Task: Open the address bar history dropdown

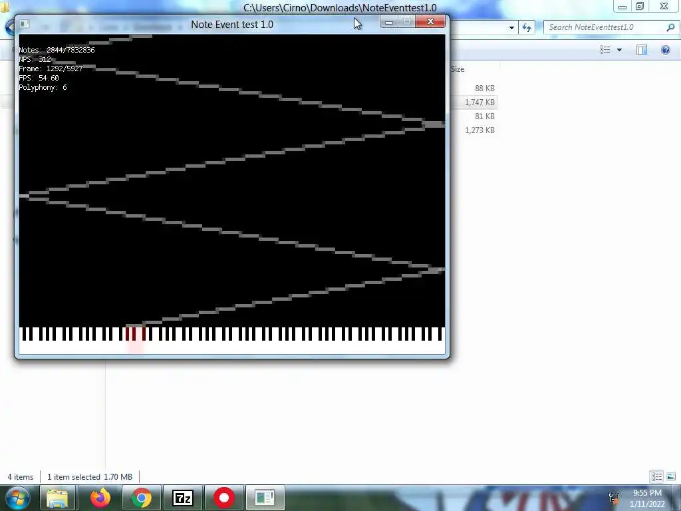Action: point(511,27)
